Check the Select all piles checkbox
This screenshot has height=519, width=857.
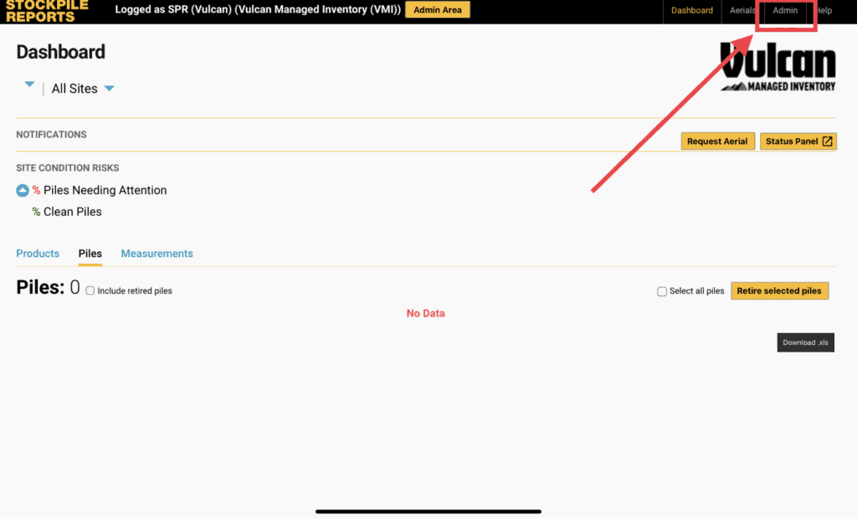[x=662, y=291]
